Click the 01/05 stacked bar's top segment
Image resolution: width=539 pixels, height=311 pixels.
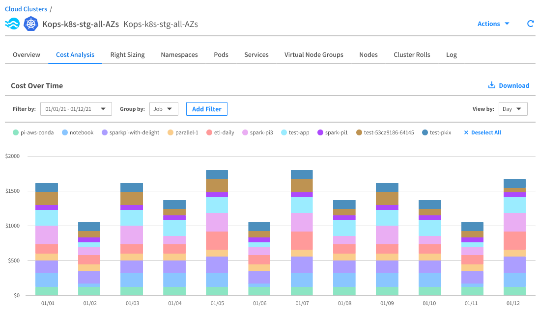point(217,175)
